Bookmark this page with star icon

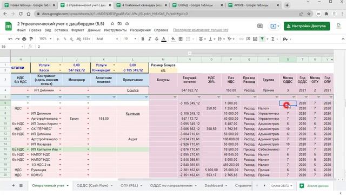coord(309,14)
